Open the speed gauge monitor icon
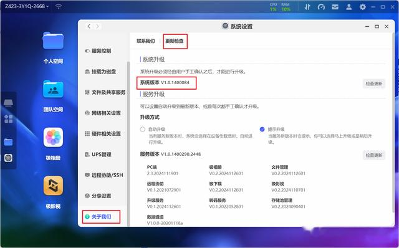 click(321, 7)
